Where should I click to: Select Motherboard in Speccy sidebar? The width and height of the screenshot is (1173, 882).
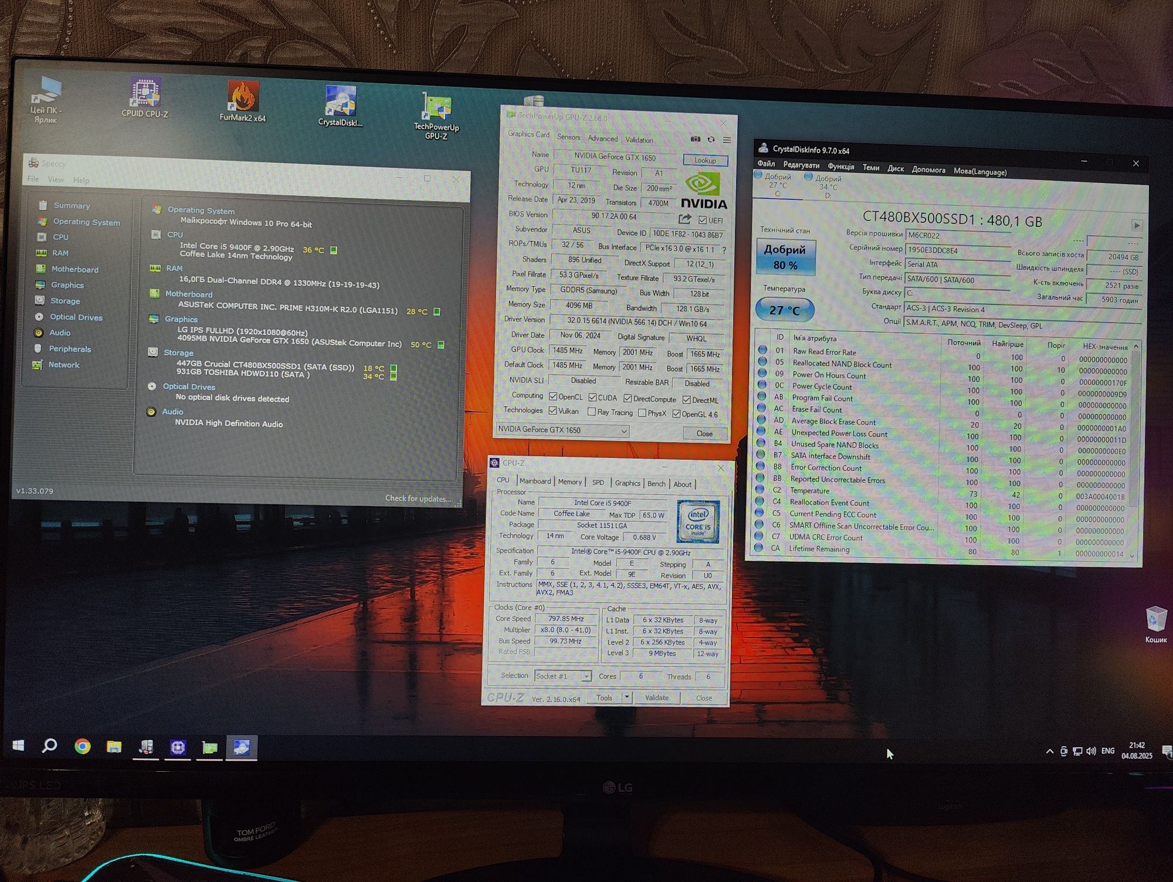(x=74, y=269)
